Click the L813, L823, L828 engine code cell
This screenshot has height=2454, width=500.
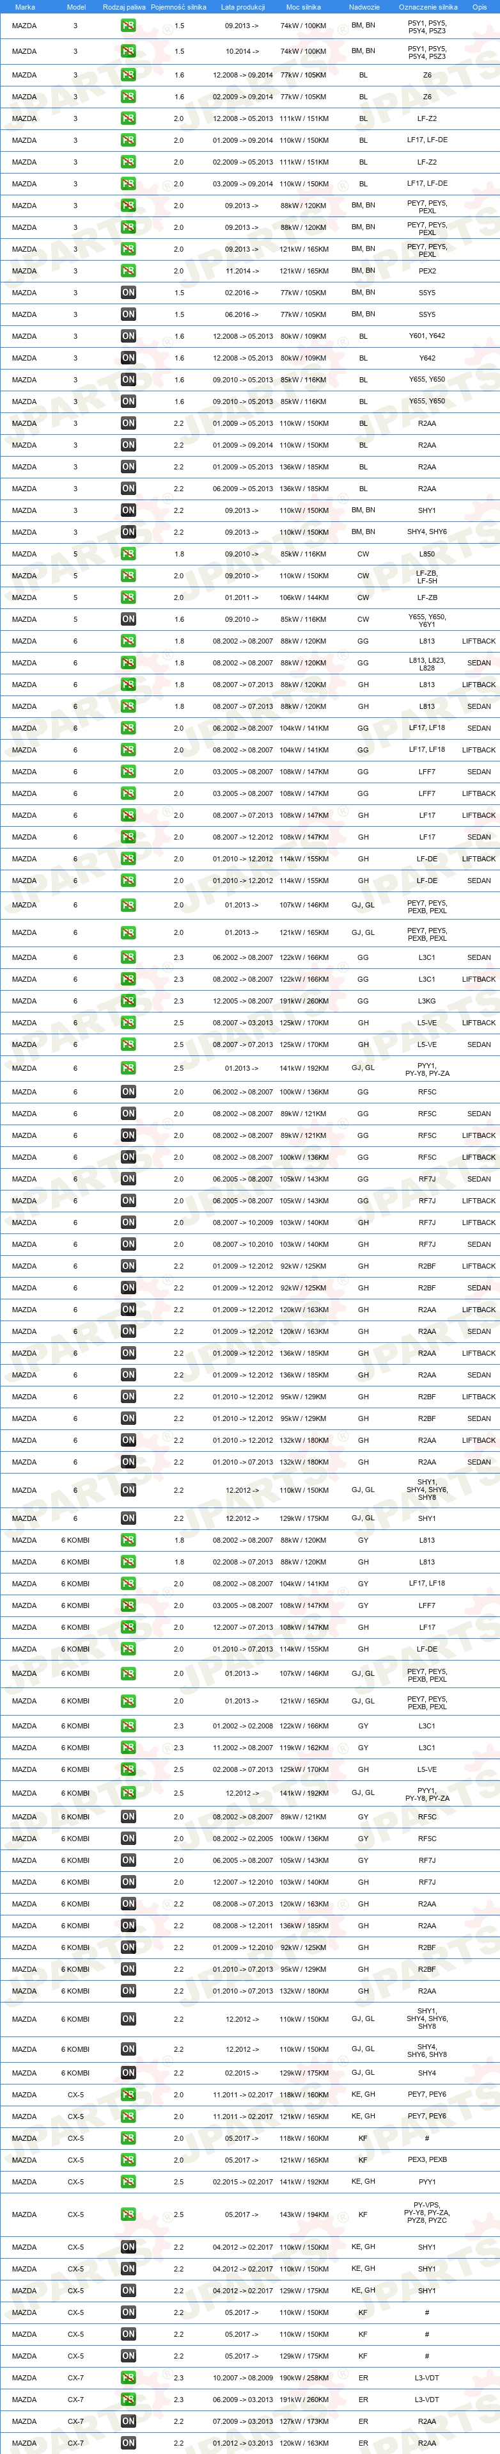pyautogui.click(x=428, y=664)
